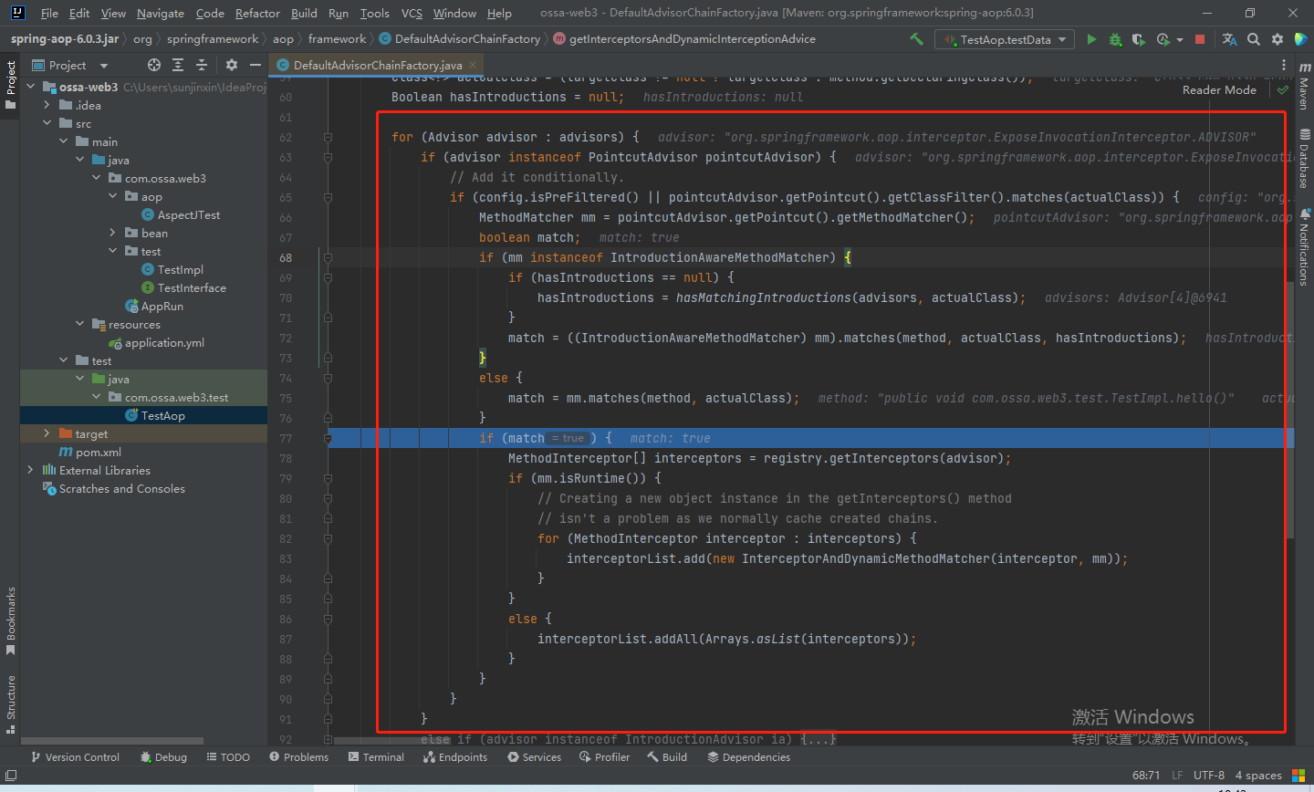Expand the target folder
Screen dimensions: 1314x792
pyautogui.click(x=47, y=433)
